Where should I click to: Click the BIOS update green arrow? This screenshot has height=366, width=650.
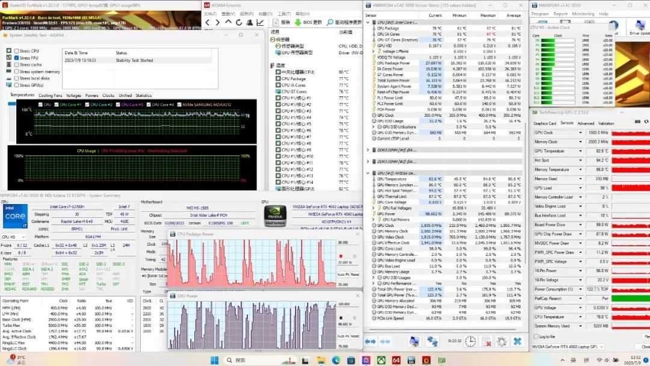297,22
